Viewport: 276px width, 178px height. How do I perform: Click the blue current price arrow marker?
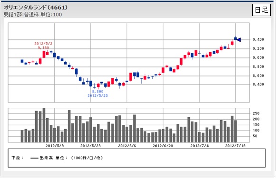click(238, 40)
